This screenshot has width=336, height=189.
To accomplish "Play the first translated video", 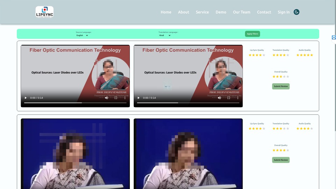I will click(x=139, y=98).
